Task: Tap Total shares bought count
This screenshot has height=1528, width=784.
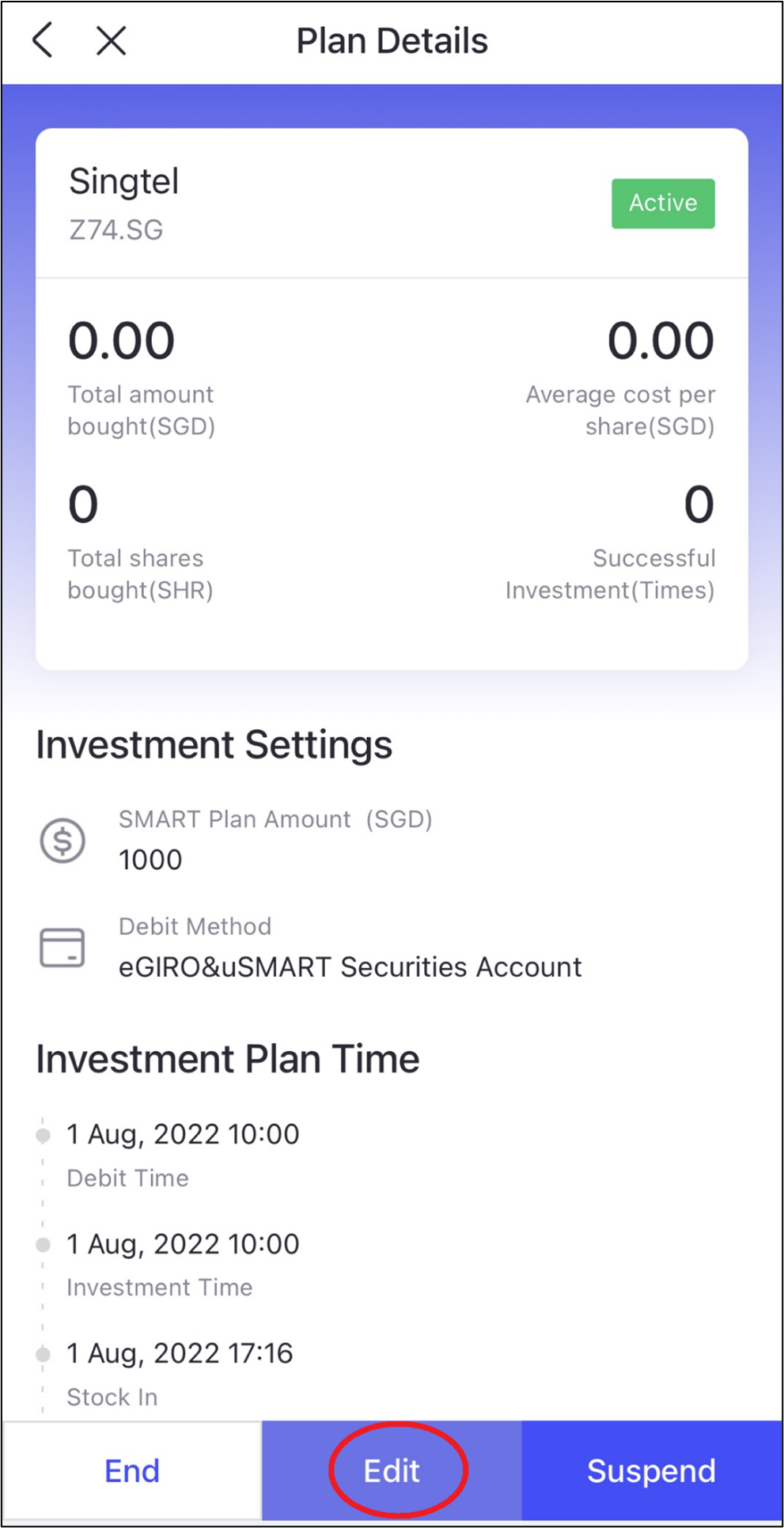Action: (83, 505)
